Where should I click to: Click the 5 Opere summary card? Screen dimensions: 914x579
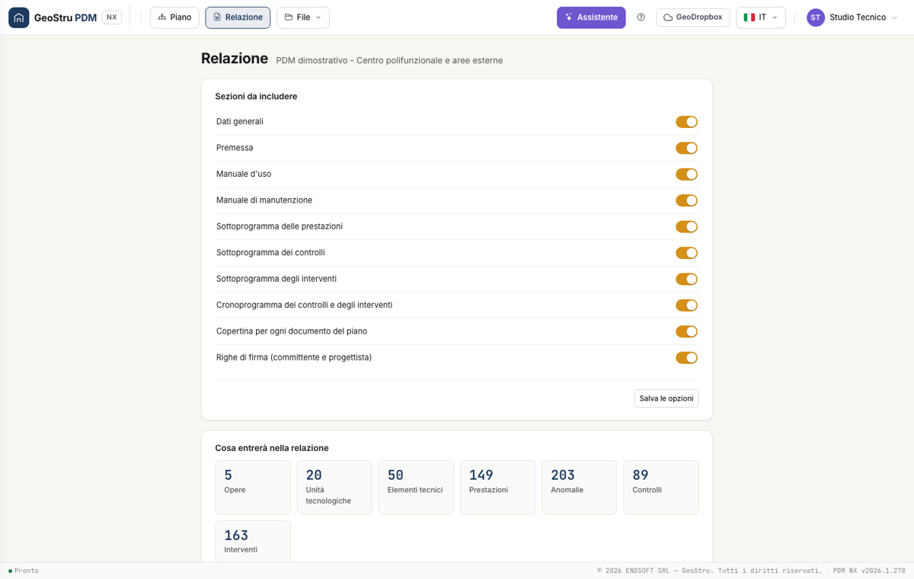point(253,487)
